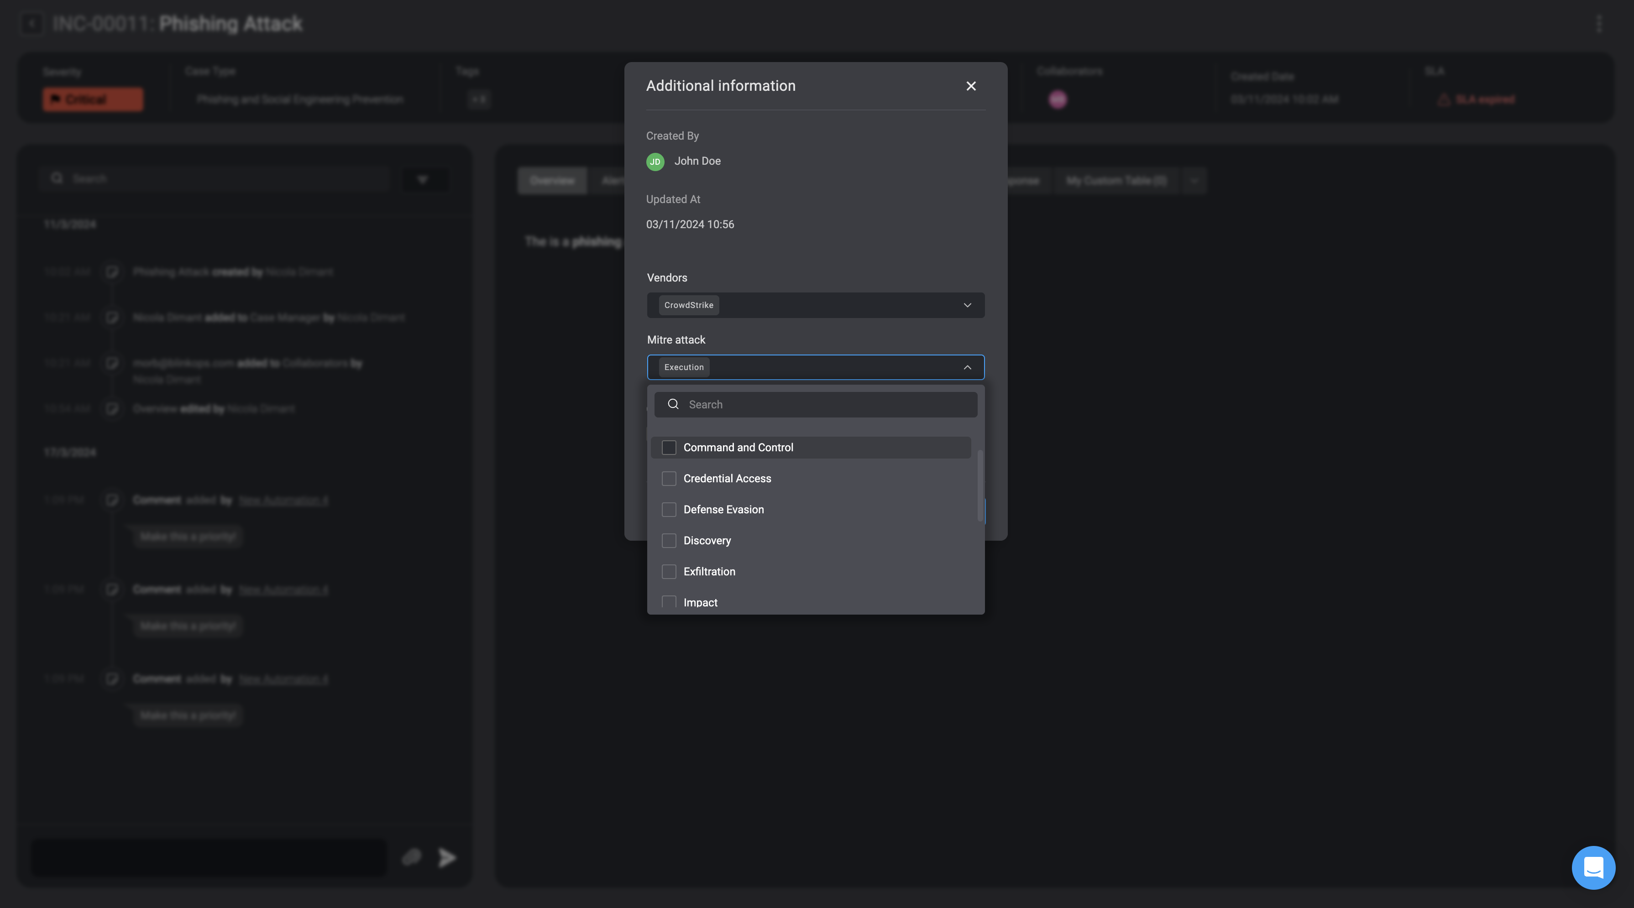Check the Credential Access option
The height and width of the screenshot is (908, 1634).
pos(669,479)
